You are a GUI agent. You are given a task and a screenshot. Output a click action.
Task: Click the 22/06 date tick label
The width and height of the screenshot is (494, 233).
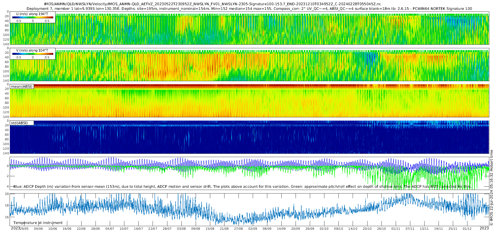point(81,229)
